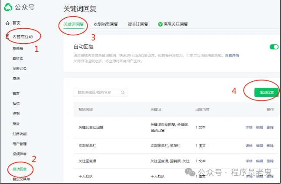Open 赞赏 in sidebar

(x=16, y=124)
